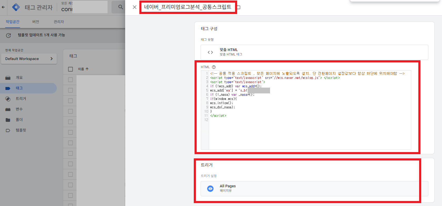Image resolution: width=442 pixels, height=206 pixels.
Task: Switch to the 작업공간 tab
Action: [13, 22]
